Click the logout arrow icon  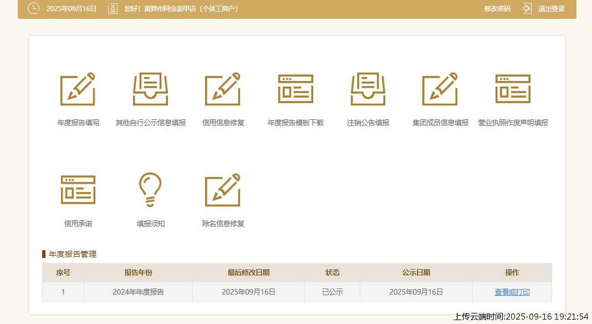coord(527,8)
